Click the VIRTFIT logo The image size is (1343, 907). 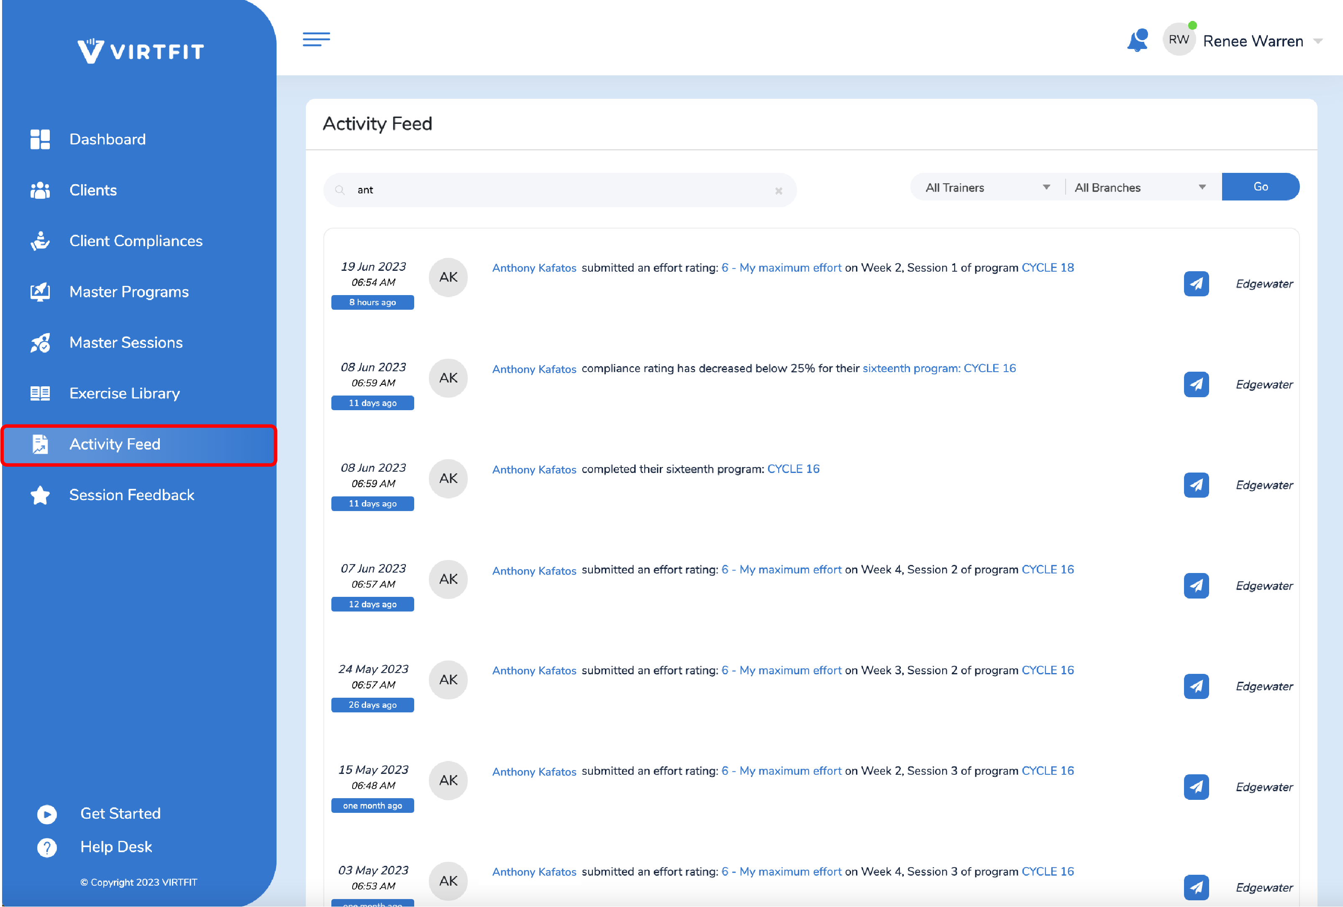(x=141, y=51)
